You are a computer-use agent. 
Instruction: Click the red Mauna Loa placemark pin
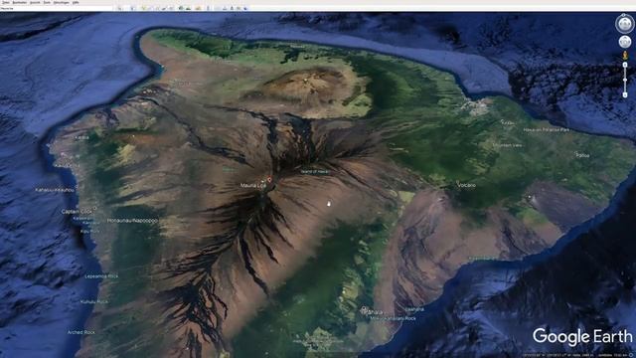(269, 179)
